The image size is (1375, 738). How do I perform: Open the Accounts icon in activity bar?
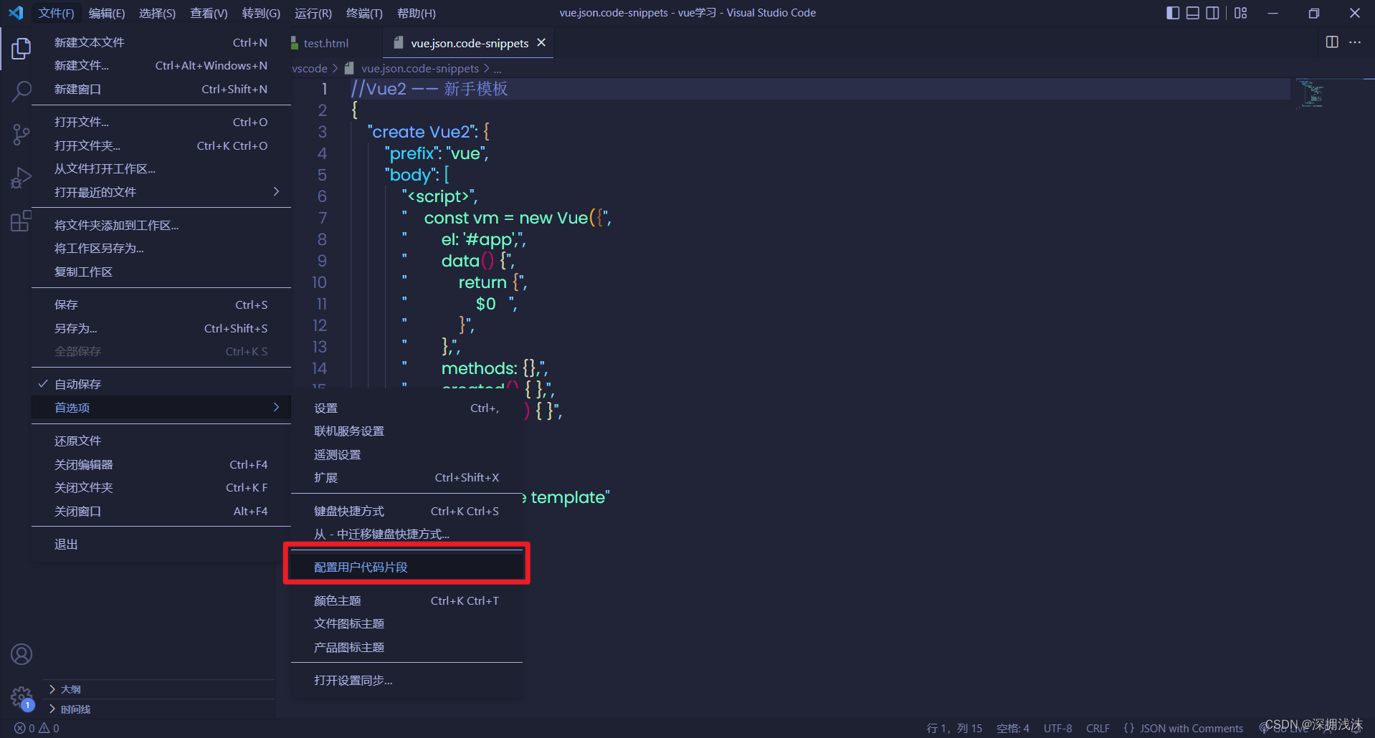pyautogui.click(x=22, y=654)
